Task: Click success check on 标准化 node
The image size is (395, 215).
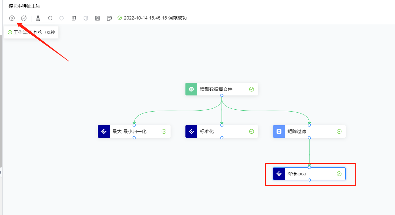Action: (x=252, y=131)
